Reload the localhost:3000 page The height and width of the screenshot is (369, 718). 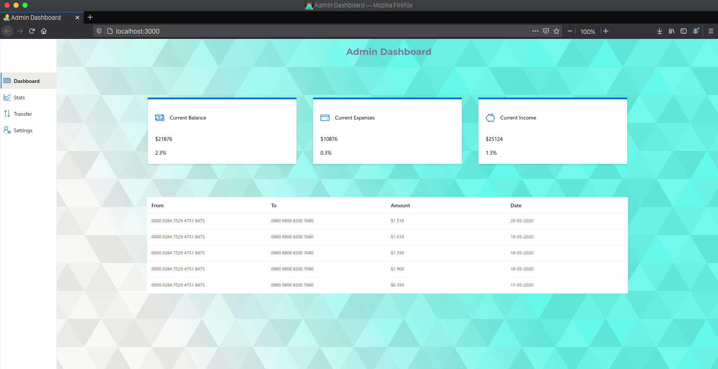(31, 31)
